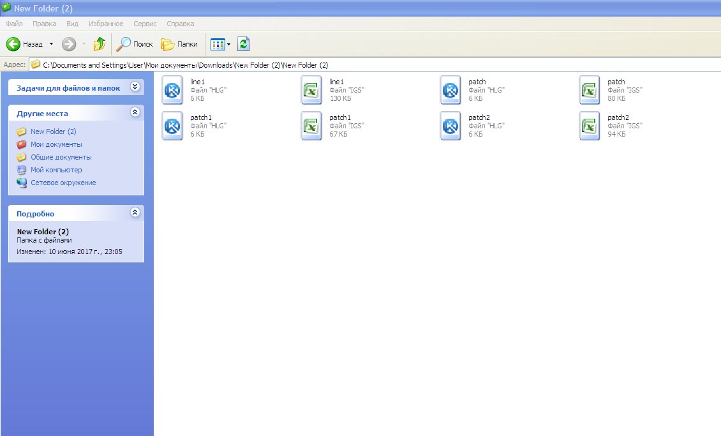This screenshot has width=721, height=436.
Task: Go up one folder level
Action: 100,44
